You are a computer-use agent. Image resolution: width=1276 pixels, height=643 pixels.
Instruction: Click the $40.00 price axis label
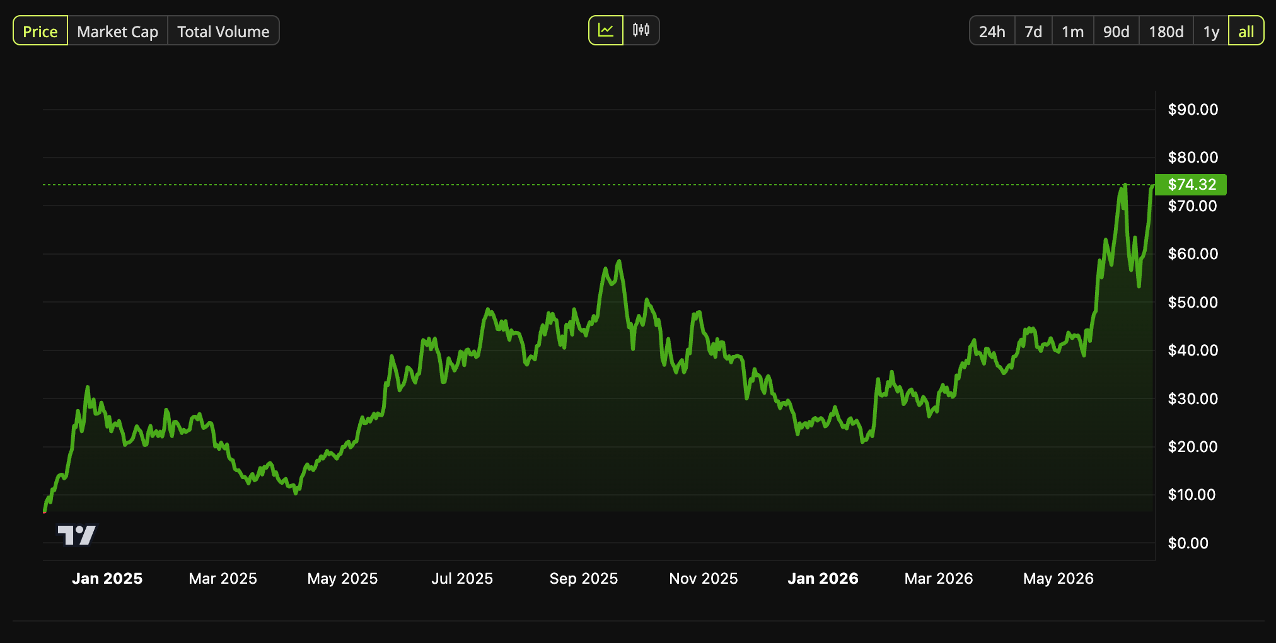point(1193,350)
